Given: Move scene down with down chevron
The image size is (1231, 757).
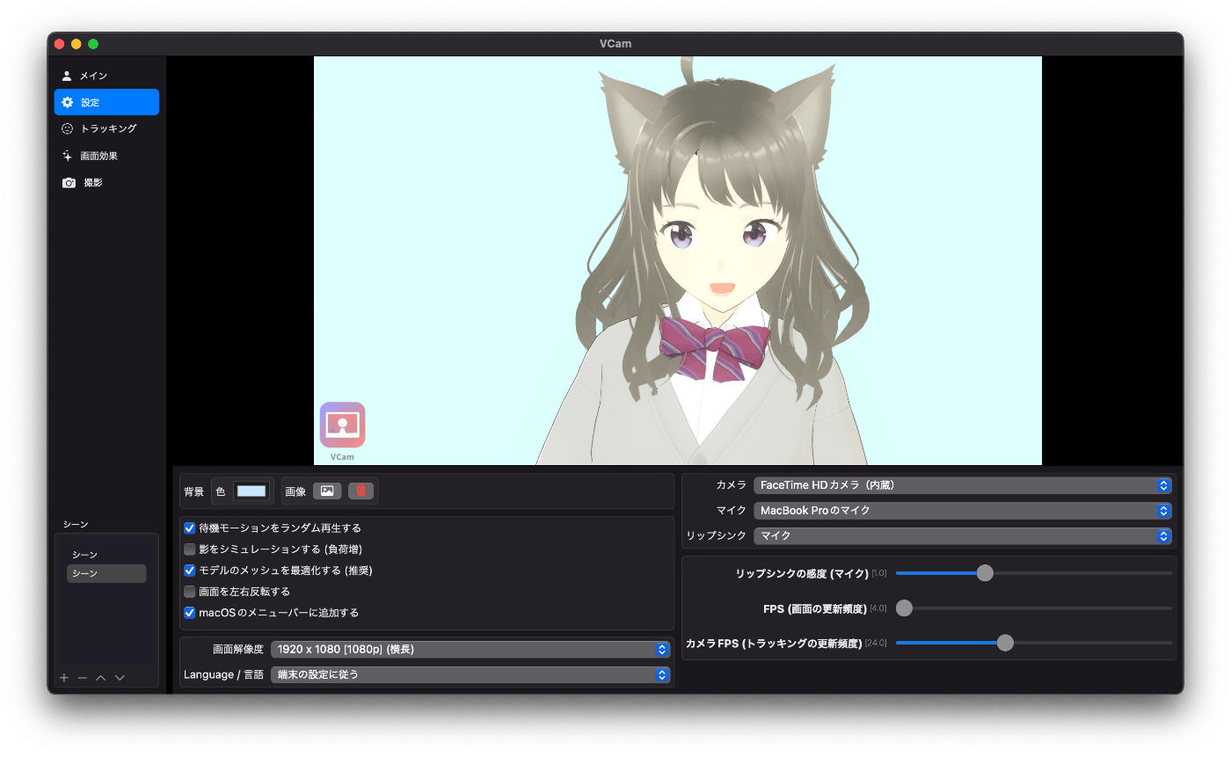Looking at the screenshot, I should [x=120, y=678].
